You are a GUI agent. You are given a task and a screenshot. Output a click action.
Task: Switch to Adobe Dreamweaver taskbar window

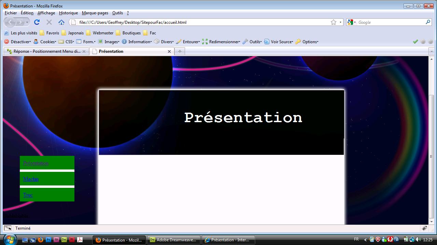[x=173, y=240]
